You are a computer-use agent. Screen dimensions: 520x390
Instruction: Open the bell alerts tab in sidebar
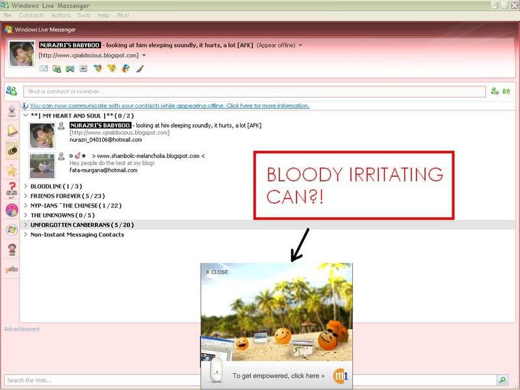[12, 130]
